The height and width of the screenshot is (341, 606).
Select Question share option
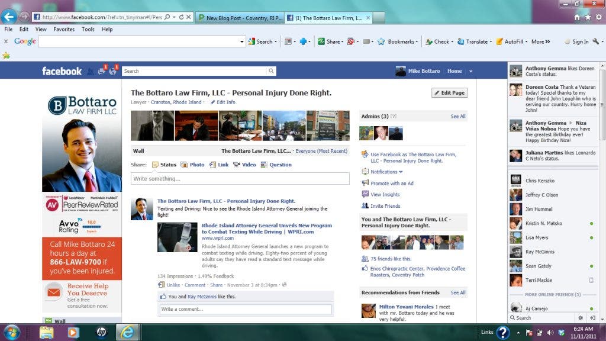[x=276, y=165]
